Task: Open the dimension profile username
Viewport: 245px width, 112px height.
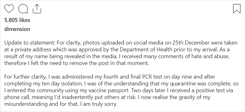Action: tap(17, 29)
